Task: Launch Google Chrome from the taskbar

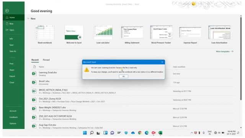Action: pyautogui.click(x=140, y=133)
